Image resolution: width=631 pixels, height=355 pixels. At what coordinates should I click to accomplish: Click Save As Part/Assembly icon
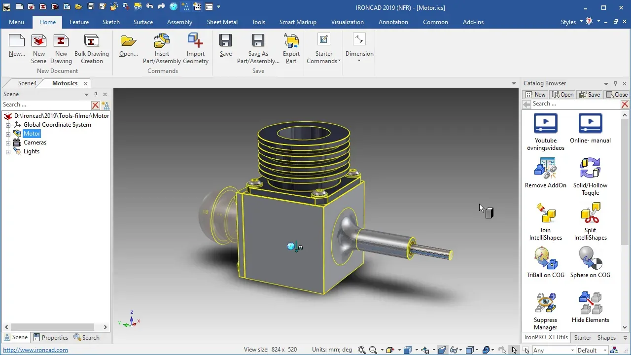point(258,41)
